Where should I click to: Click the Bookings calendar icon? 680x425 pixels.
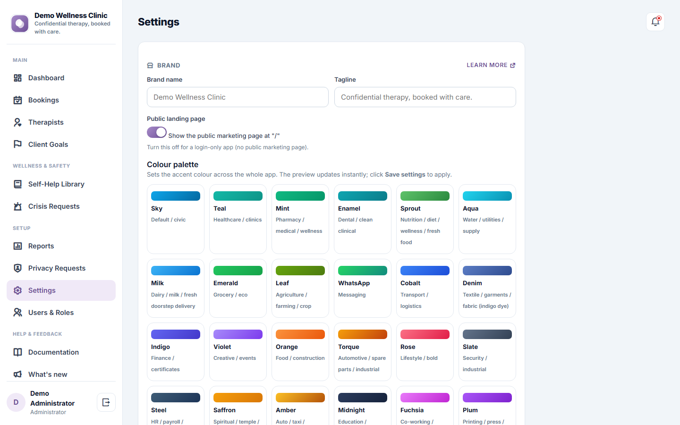click(18, 100)
